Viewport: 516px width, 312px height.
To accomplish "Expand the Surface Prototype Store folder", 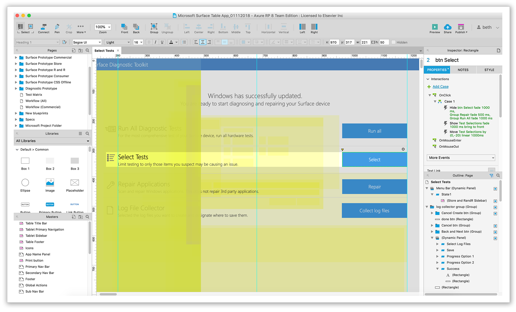I will (x=16, y=64).
